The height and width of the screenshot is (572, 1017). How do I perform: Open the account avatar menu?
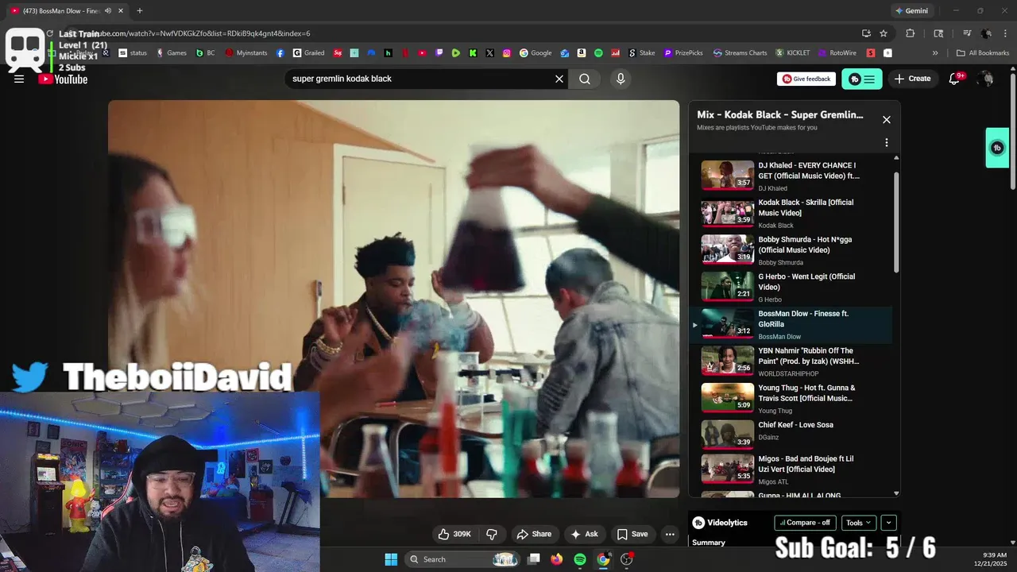click(x=986, y=79)
